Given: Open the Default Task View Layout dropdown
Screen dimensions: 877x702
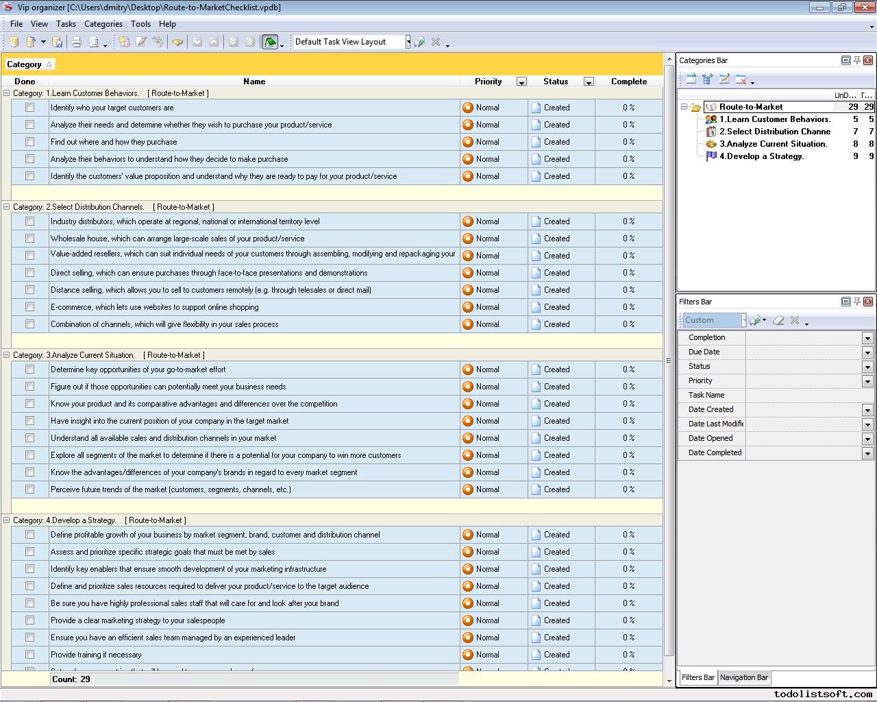Looking at the screenshot, I should coord(408,42).
